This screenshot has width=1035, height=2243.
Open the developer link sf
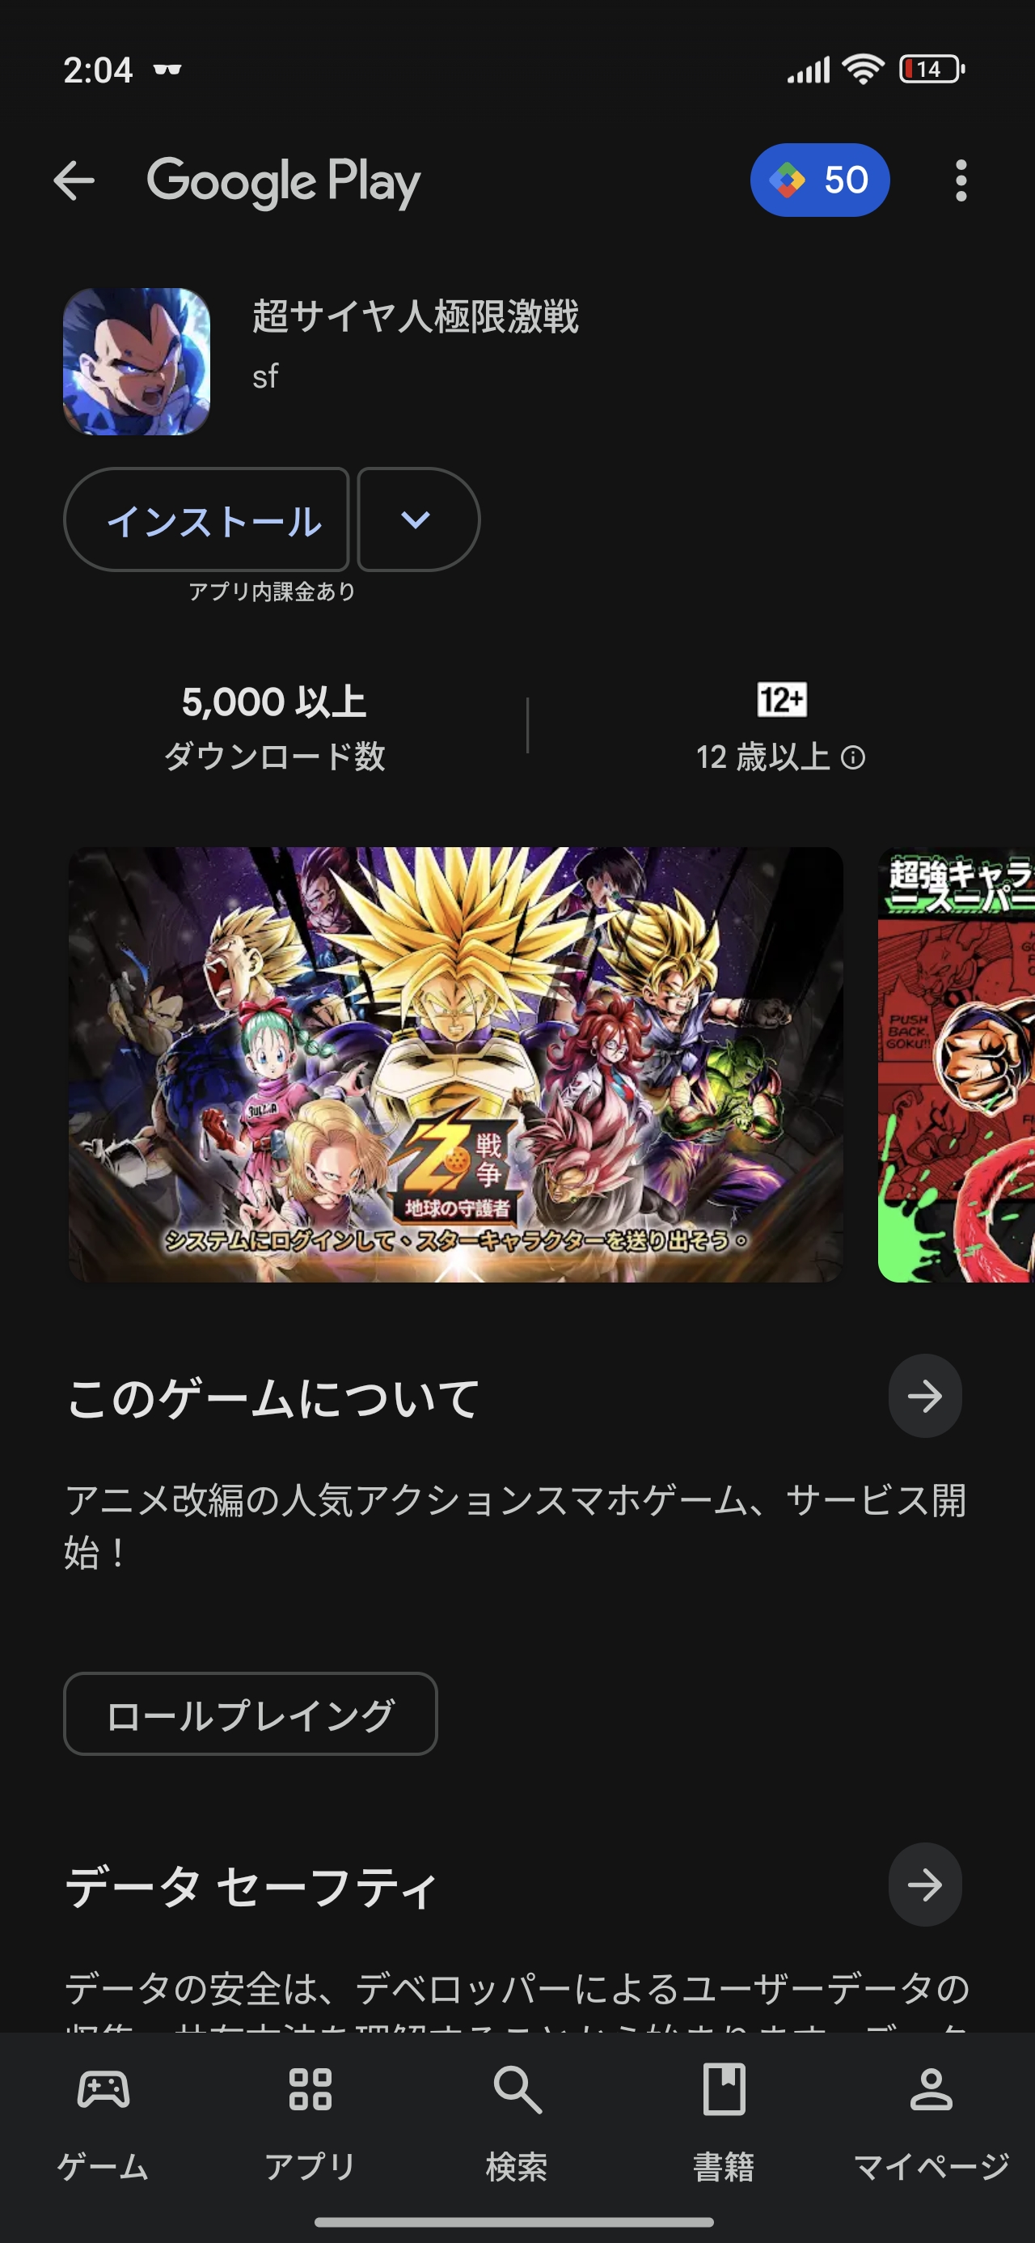click(x=265, y=376)
